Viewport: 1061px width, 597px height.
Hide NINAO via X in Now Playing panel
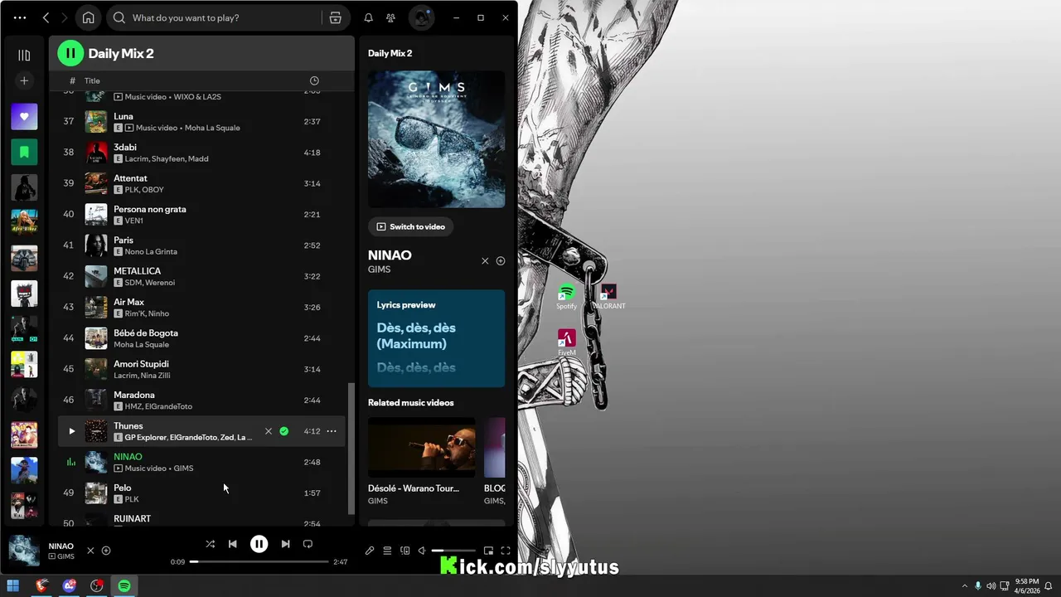(485, 261)
